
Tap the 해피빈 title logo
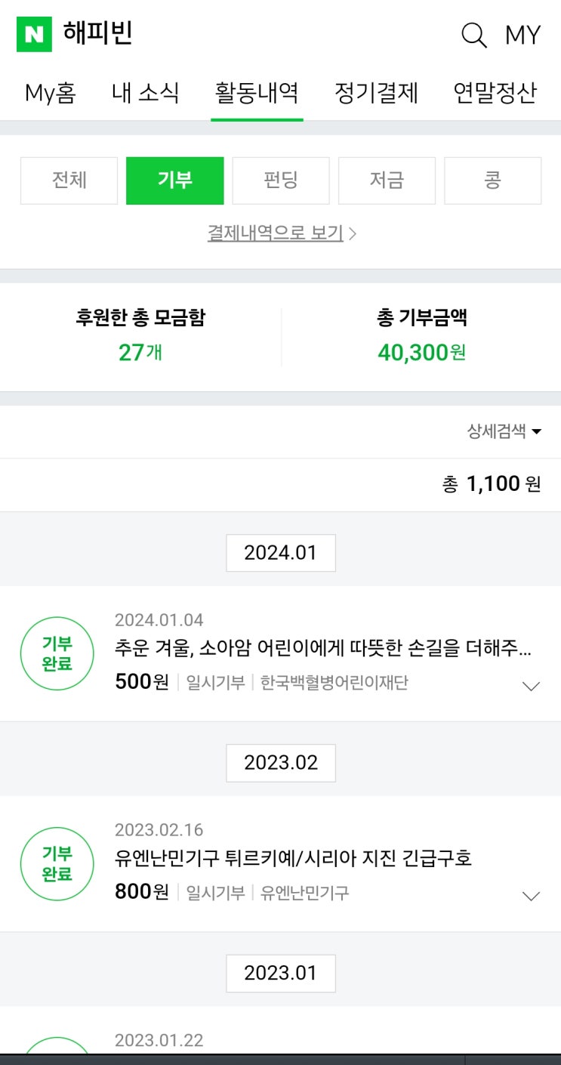[x=98, y=34]
